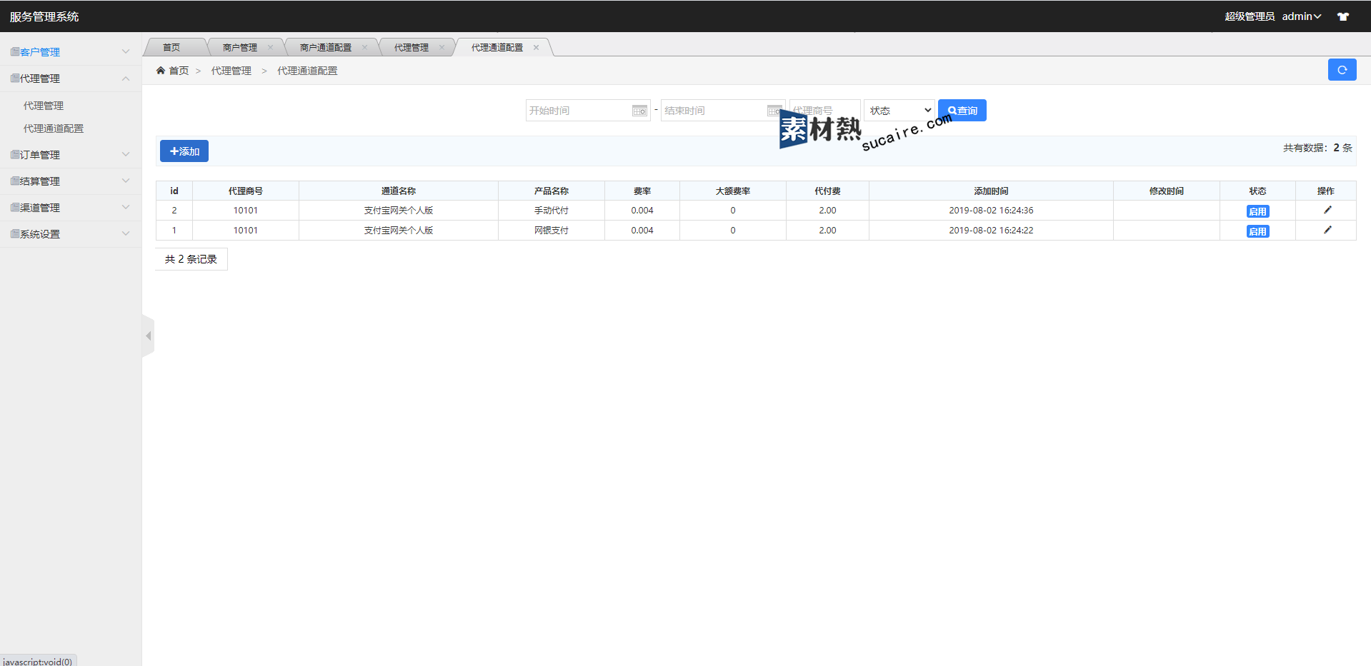Viewport: 1371px width, 666px height.
Task: Click the t-shirt skin icon
Action: [1343, 16]
